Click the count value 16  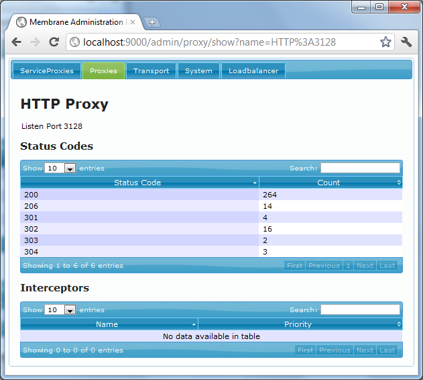click(x=267, y=229)
